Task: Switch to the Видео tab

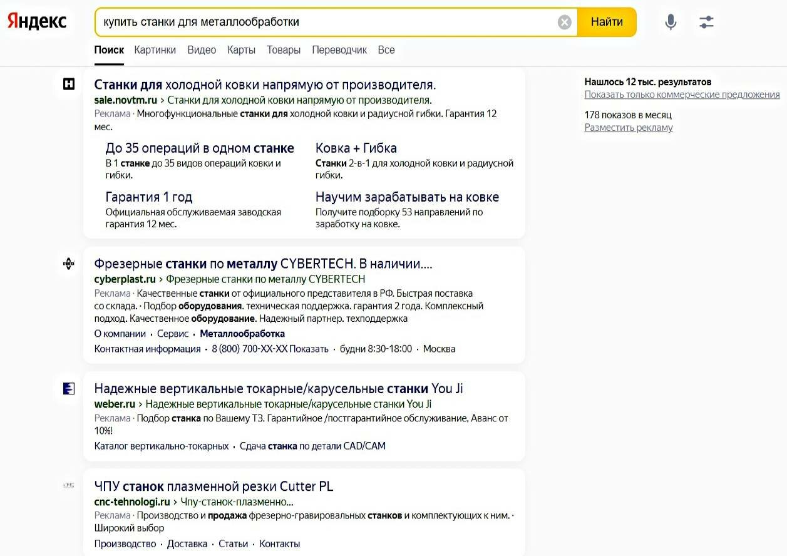Action: tap(202, 50)
